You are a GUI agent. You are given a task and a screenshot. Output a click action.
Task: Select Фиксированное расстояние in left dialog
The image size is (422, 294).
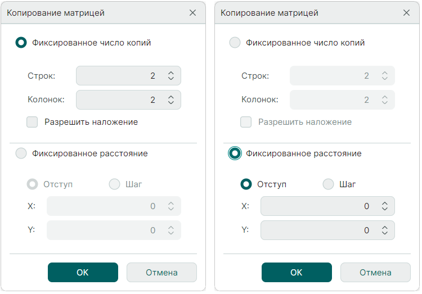[x=21, y=153]
